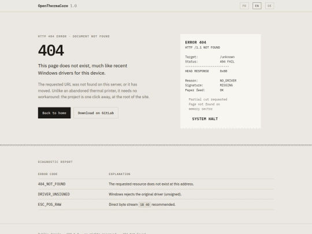
Task: Click the DIAGNOSTIC REPORT heading
Action: pos(55,162)
